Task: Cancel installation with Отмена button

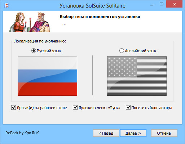Action: [x=164, y=133]
